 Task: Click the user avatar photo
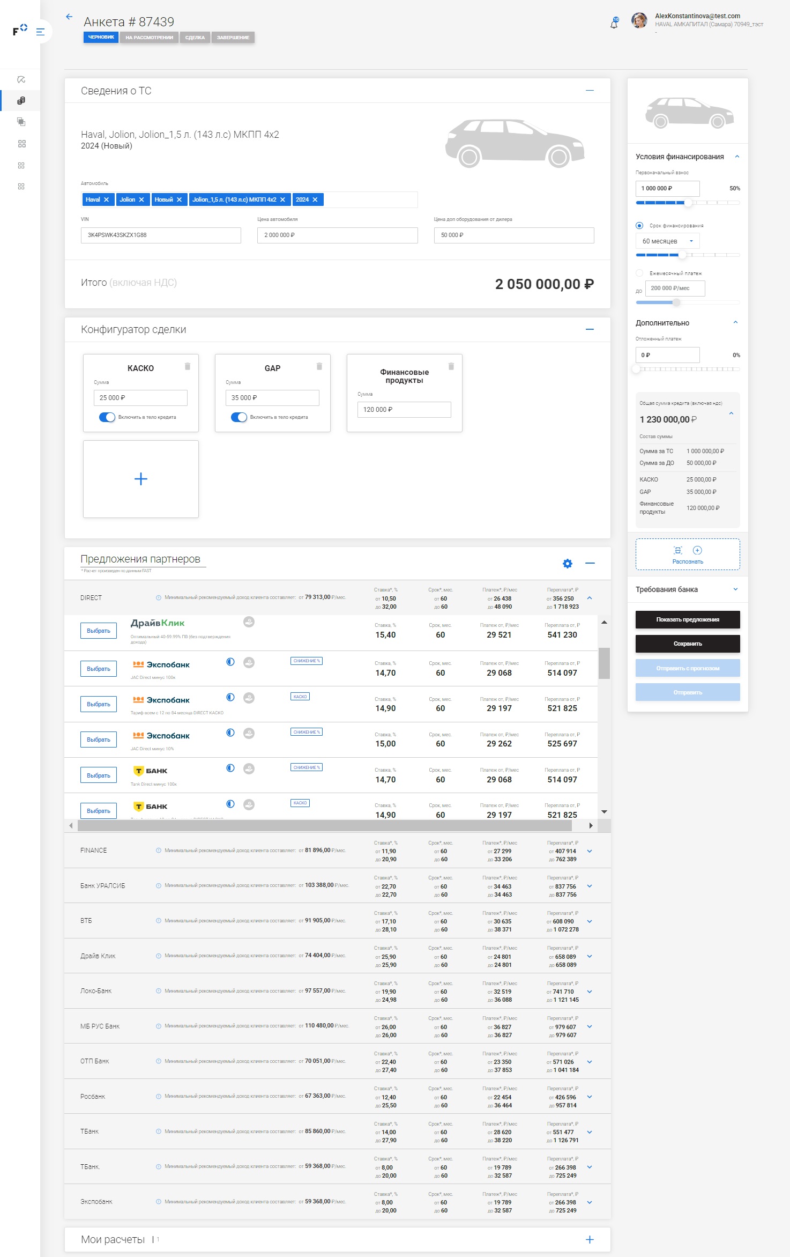639,20
